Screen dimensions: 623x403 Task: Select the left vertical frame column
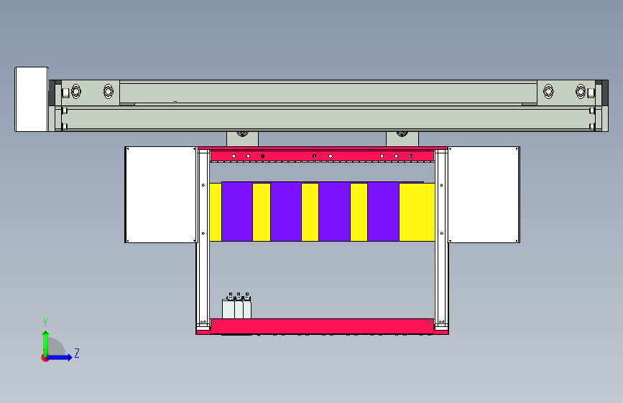click(x=203, y=238)
